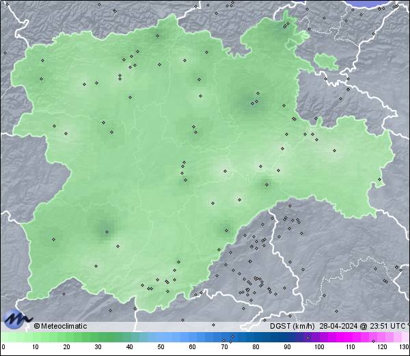Select the 90 label on the legend scale
The image size is (410, 356).
coord(287,347)
